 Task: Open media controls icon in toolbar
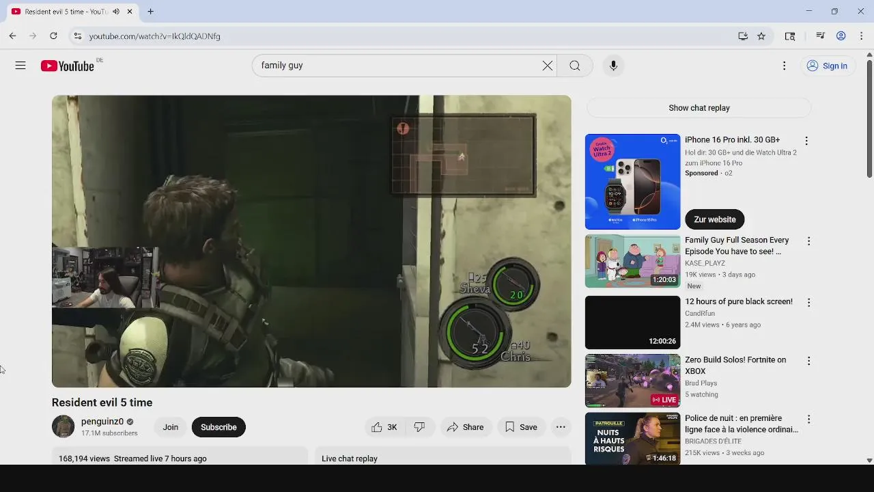click(x=820, y=36)
